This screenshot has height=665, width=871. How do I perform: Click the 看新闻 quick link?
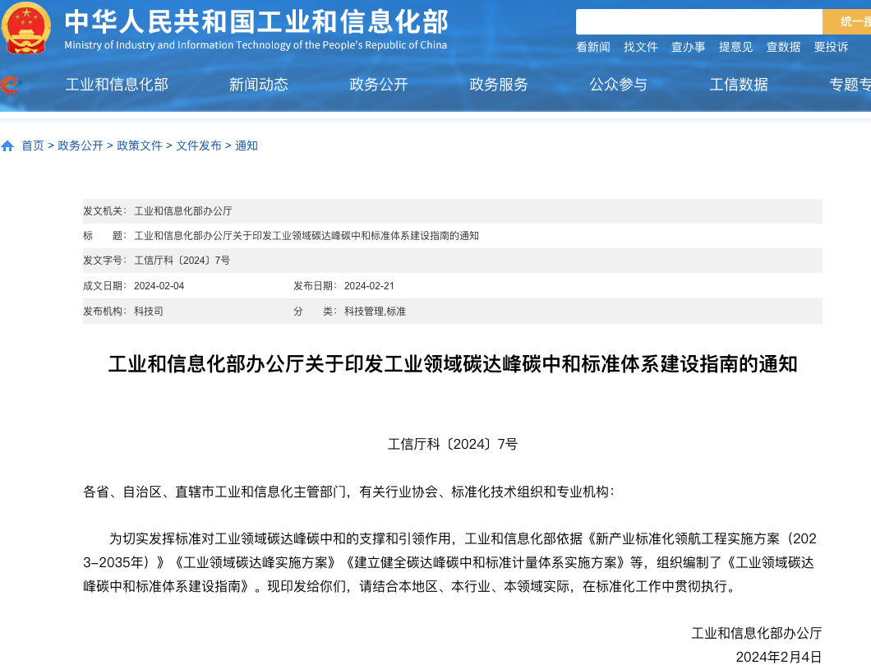(x=592, y=47)
